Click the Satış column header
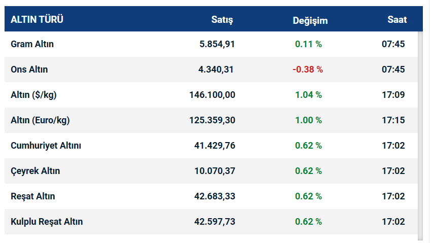 (222, 20)
